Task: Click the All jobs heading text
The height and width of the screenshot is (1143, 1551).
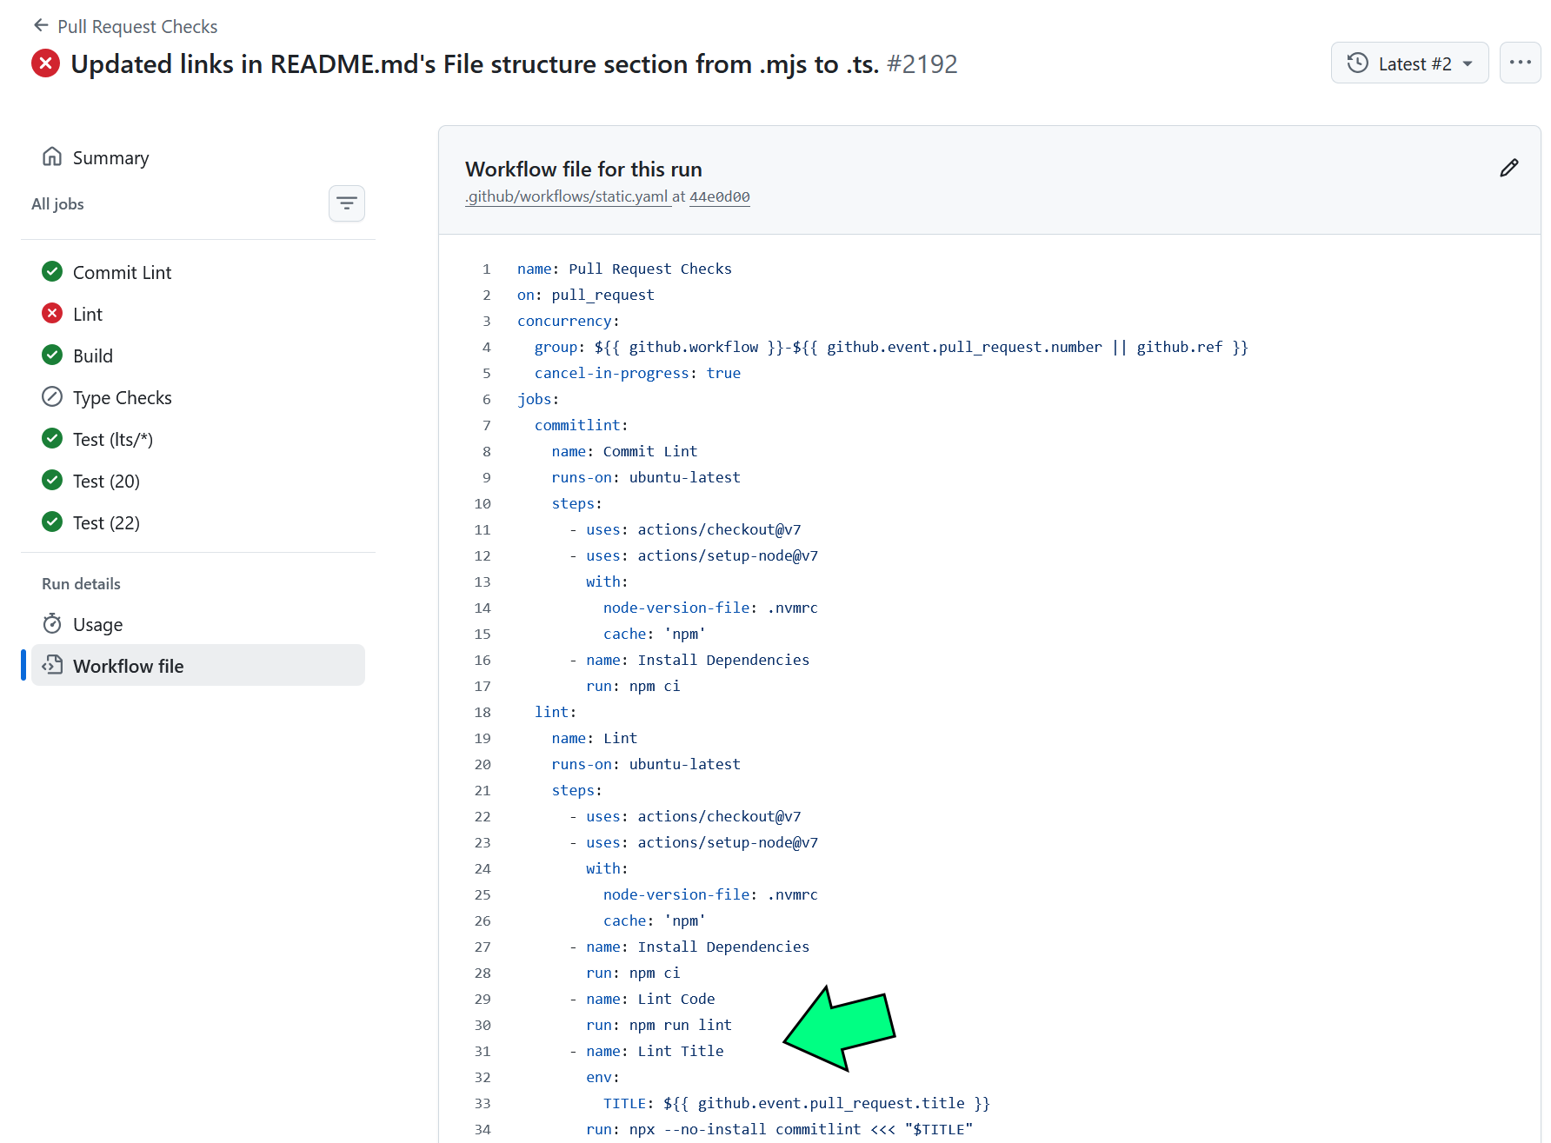Action: 57,203
